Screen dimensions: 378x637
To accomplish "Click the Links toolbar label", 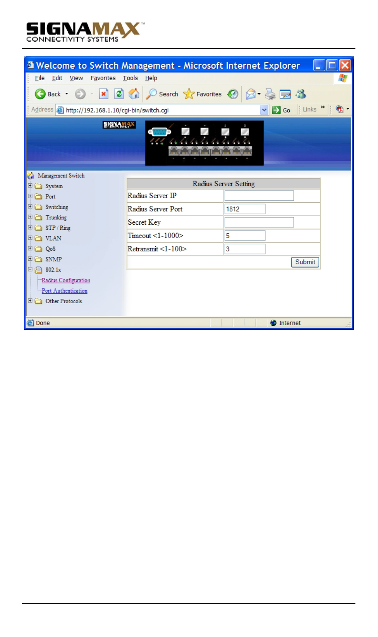I will tap(310, 110).
